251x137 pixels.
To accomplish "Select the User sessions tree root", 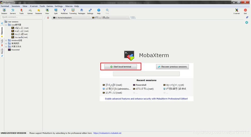I will click(13, 22).
